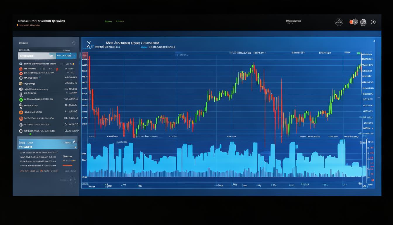The image size is (393, 225).
Task: Click the small circle icon at header far right
Action: click(x=373, y=22)
